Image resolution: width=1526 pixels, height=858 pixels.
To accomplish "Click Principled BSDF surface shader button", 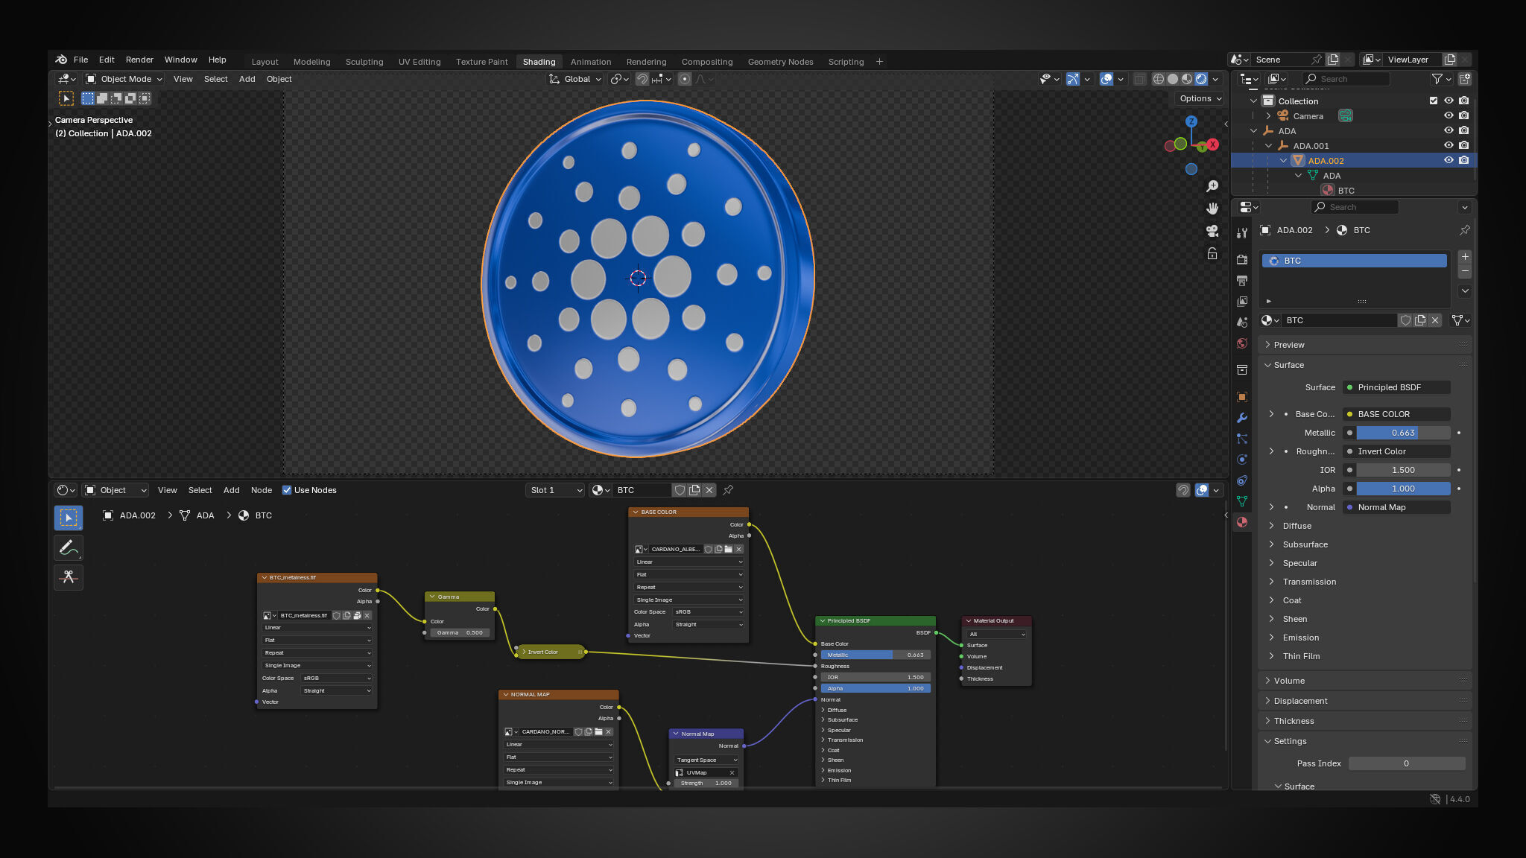I will point(1396,387).
